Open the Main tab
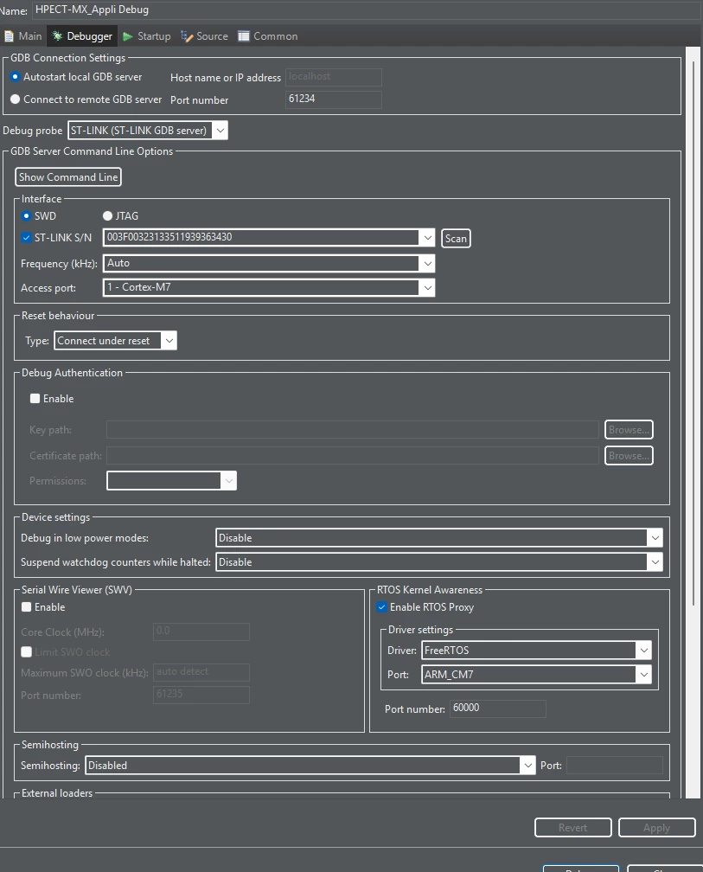 coord(22,36)
